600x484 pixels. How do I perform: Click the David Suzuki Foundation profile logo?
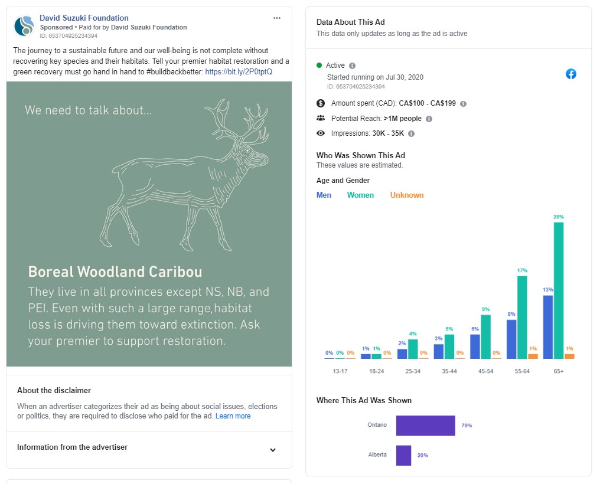coord(24,26)
